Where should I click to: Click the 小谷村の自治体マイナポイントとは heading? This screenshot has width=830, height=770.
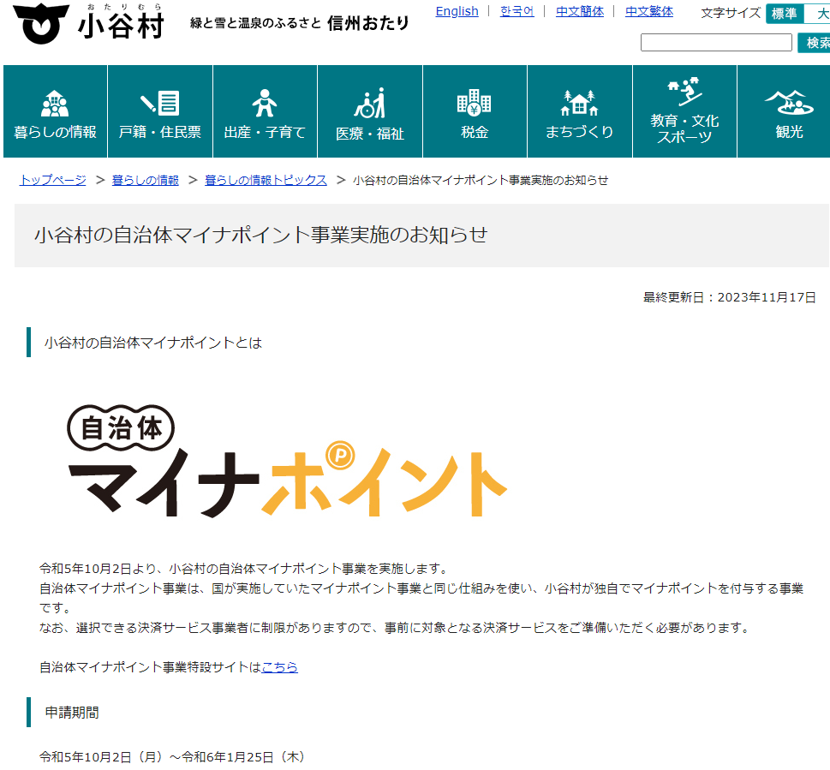[153, 343]
